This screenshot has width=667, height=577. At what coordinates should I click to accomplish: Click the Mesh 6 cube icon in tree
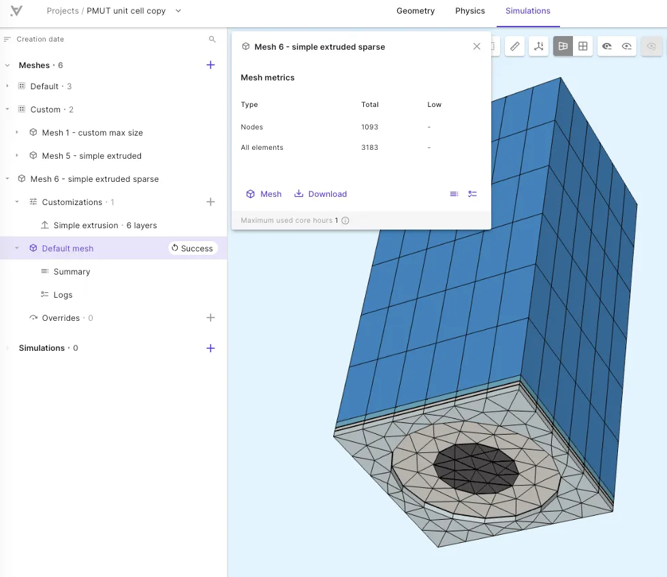[x=22, y=178]
